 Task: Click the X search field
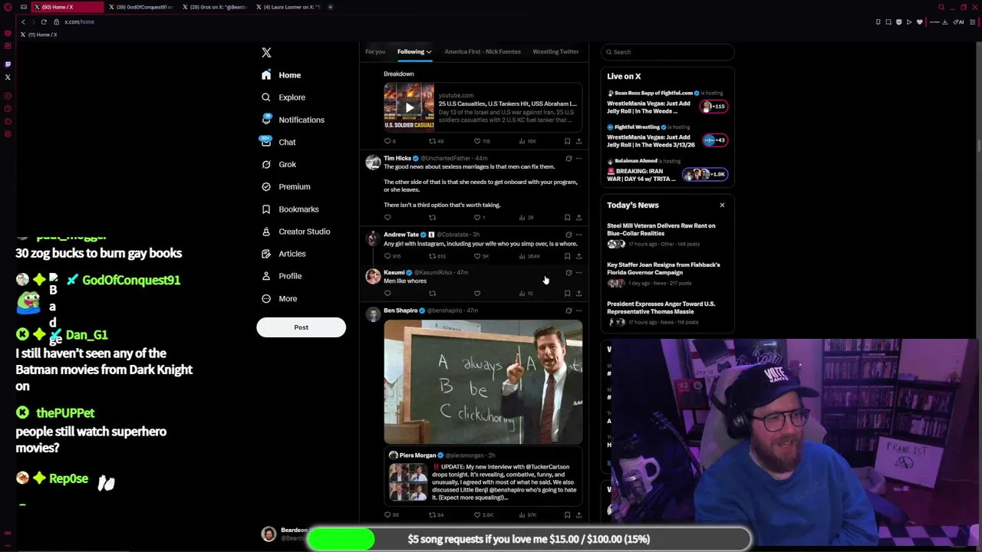[667, 52]
